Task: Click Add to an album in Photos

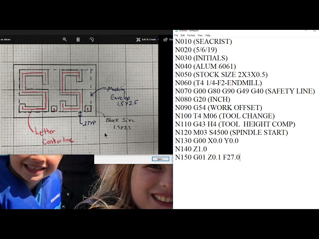Action: click(x=5, y=39)
